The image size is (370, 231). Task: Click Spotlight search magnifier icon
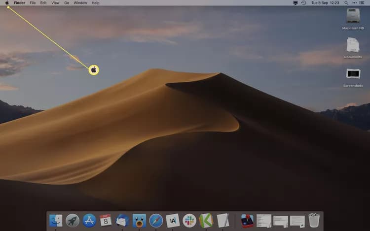pyautogui.click(x=346, y=3)
